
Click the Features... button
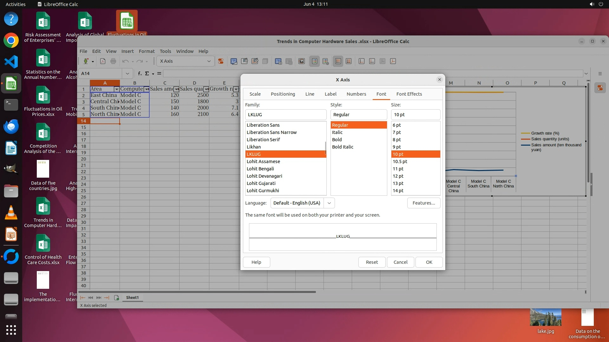click(423, 203)
